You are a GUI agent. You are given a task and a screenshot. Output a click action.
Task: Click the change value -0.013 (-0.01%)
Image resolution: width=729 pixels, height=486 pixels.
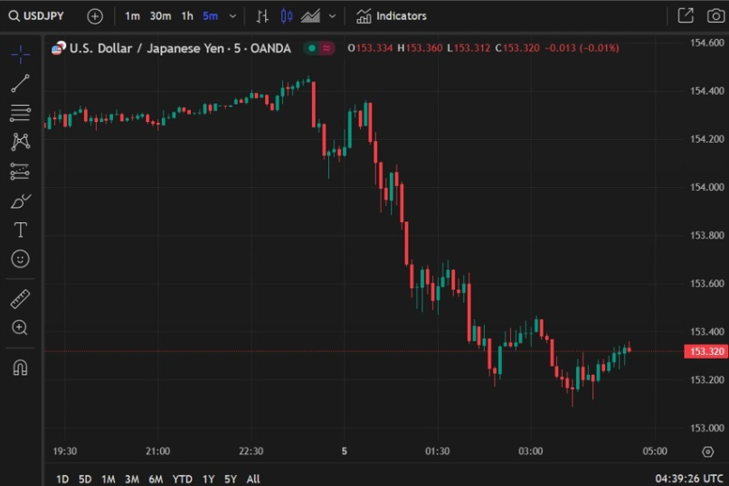point(582,48)
